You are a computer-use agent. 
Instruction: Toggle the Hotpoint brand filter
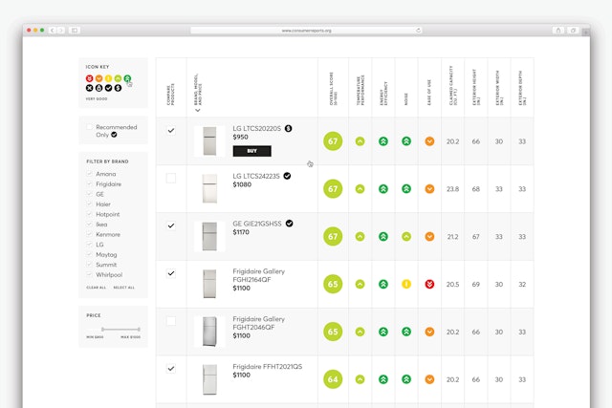[89, 214]
